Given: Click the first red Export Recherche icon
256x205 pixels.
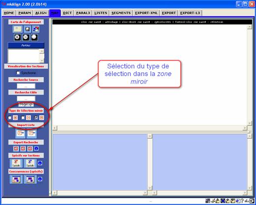Looking at the screenshot, I should click(16, 148).
